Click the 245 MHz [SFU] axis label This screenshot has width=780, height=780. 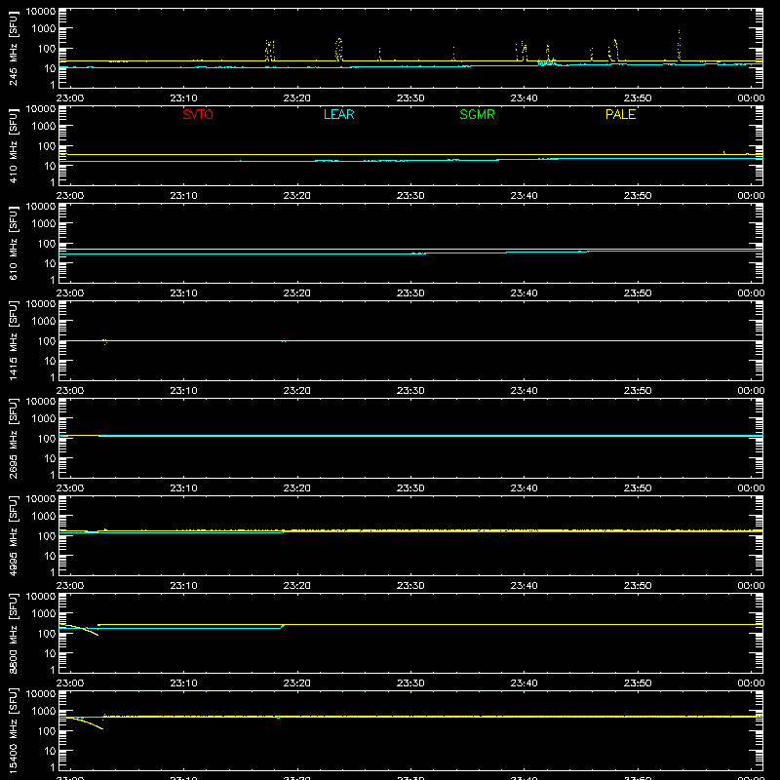point(14,48)
